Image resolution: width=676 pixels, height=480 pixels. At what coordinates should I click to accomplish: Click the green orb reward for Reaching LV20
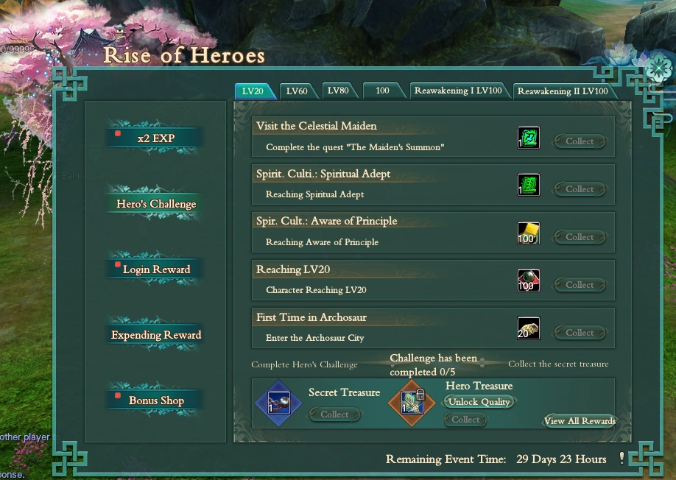coord(529,281)
